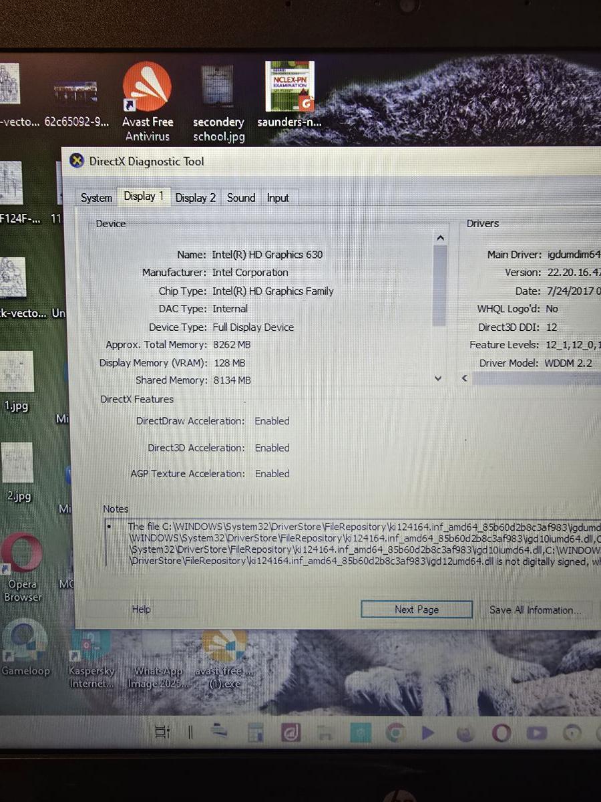Image resolution: width=601 pixels, height=802 pixels.
Task: Click the WHQL Logo'd No value
Action: tap(552, 309)
